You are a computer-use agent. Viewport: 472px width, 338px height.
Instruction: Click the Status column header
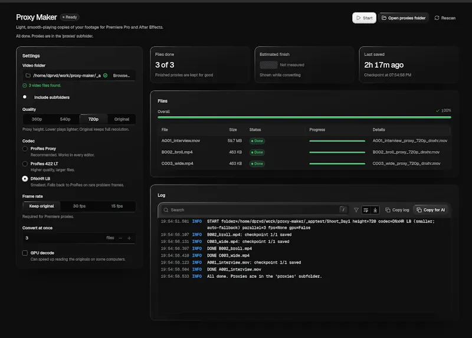coord(255,130)
